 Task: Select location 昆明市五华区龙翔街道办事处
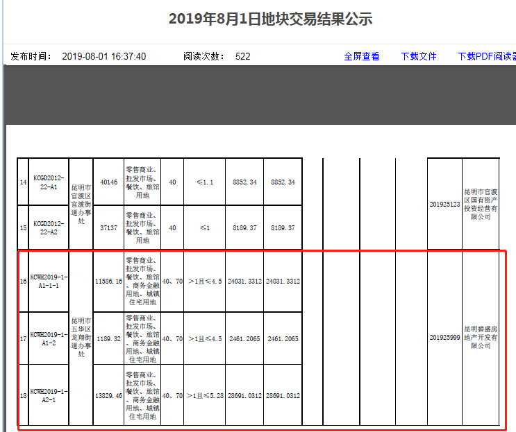81,338
